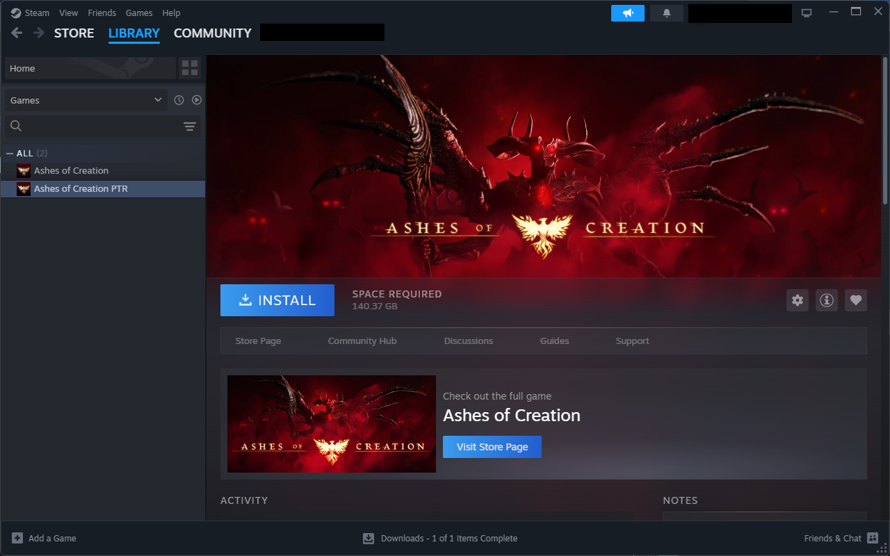Image resolution: width=890 pixels, height=556 pixels.
Task: Click the Downloads icon in bottom bar
Action: coord(369,538)
